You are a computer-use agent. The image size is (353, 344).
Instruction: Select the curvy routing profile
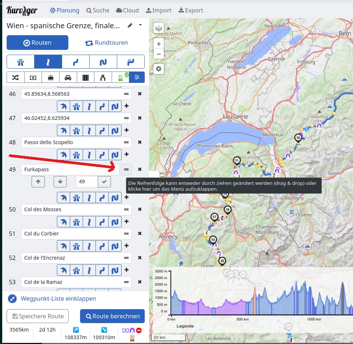[103, 62]
